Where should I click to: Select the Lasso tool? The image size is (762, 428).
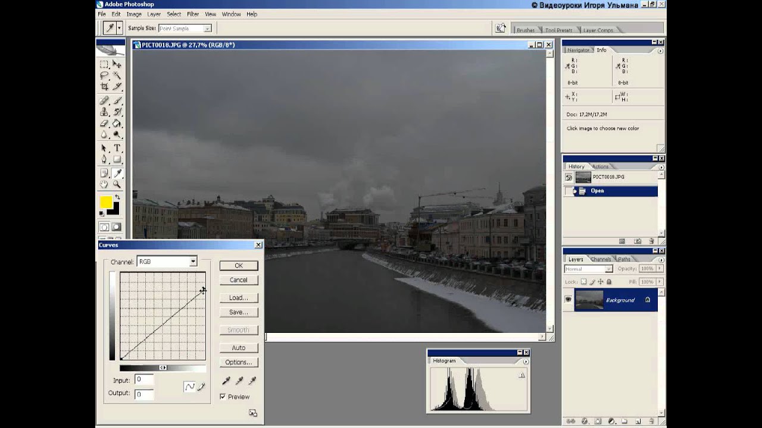point(104,75)
